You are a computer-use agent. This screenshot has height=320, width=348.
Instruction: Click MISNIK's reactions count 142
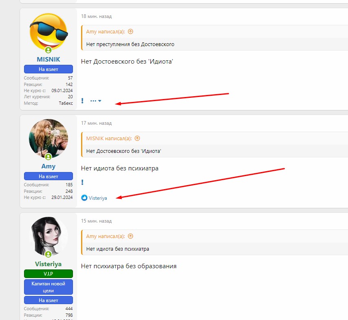click(x=69, y=84)
